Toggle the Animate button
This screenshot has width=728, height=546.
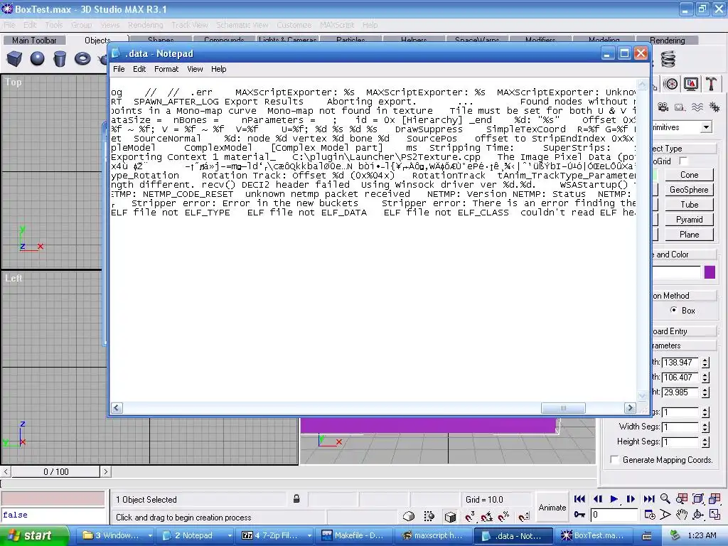(552, 508)
